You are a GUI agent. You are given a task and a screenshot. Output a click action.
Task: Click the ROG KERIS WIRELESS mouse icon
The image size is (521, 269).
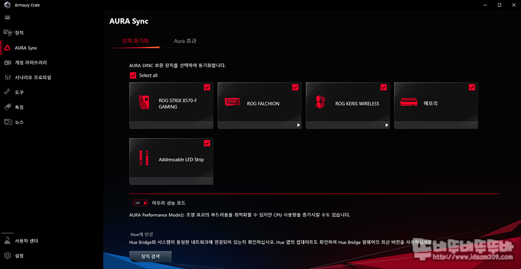pyautogui.click(x=320, y=102)
